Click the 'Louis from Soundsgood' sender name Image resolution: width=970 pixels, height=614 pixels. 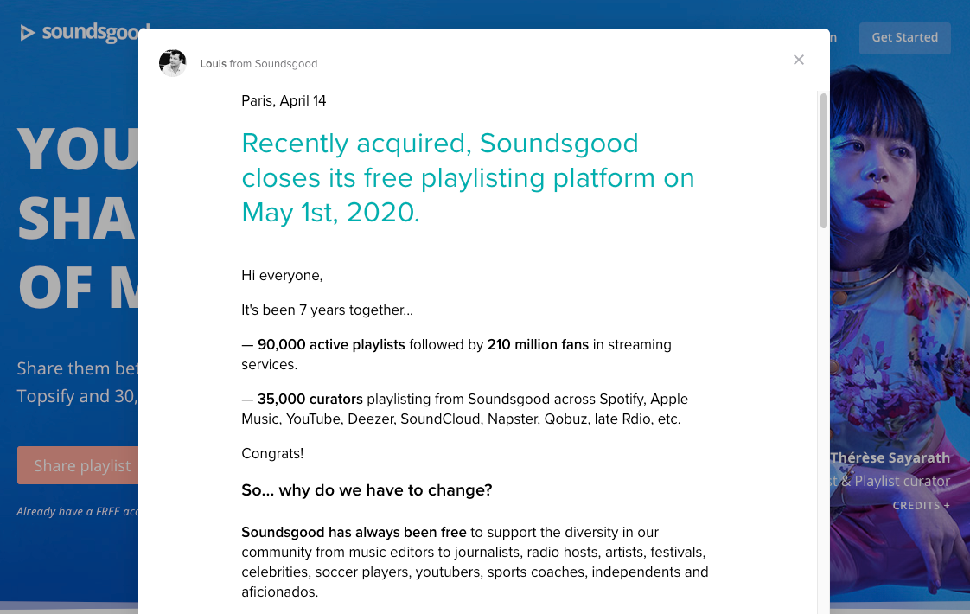coord(258,64)
